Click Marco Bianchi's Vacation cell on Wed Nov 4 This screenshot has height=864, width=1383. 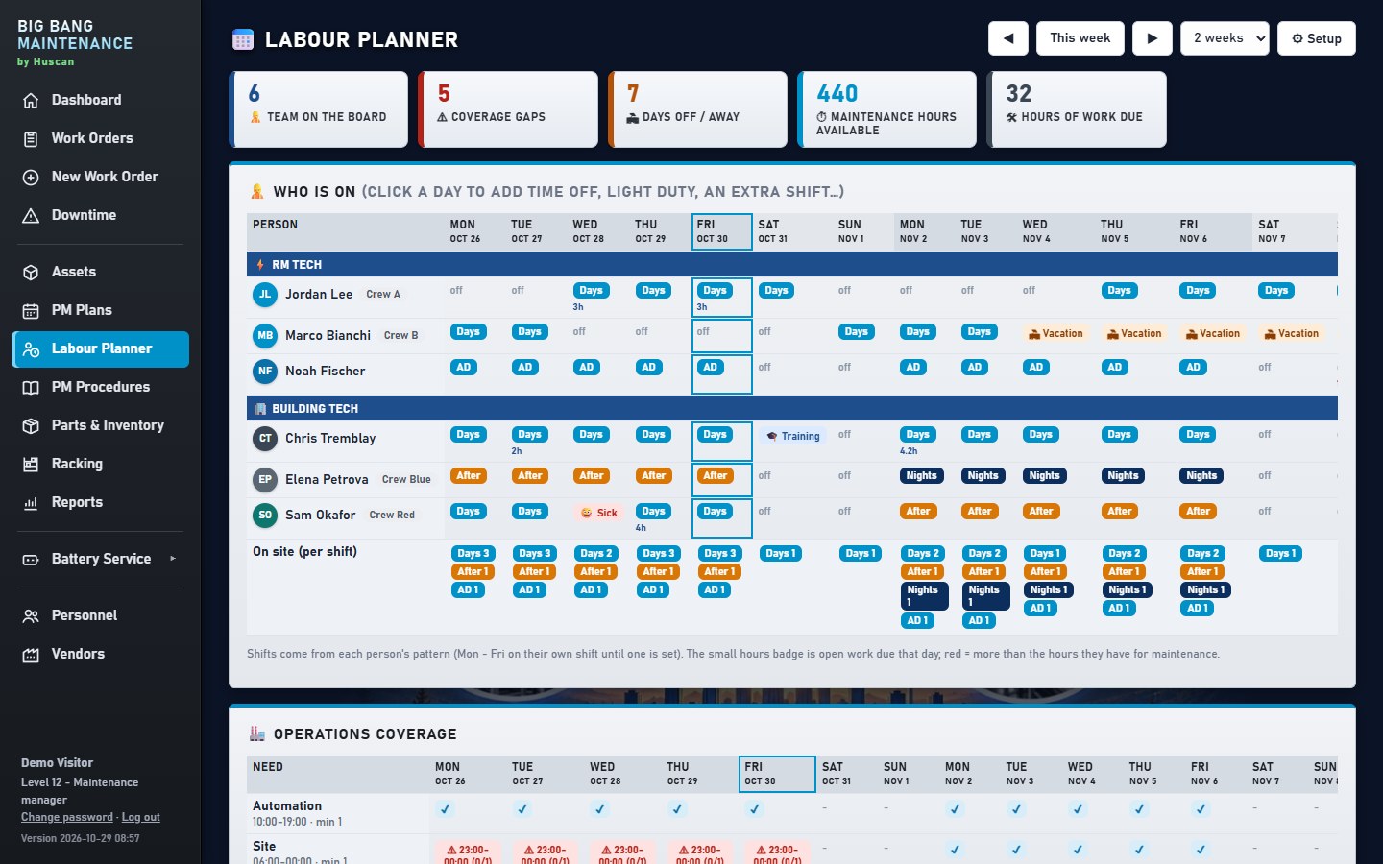[x=1055, y=334]
